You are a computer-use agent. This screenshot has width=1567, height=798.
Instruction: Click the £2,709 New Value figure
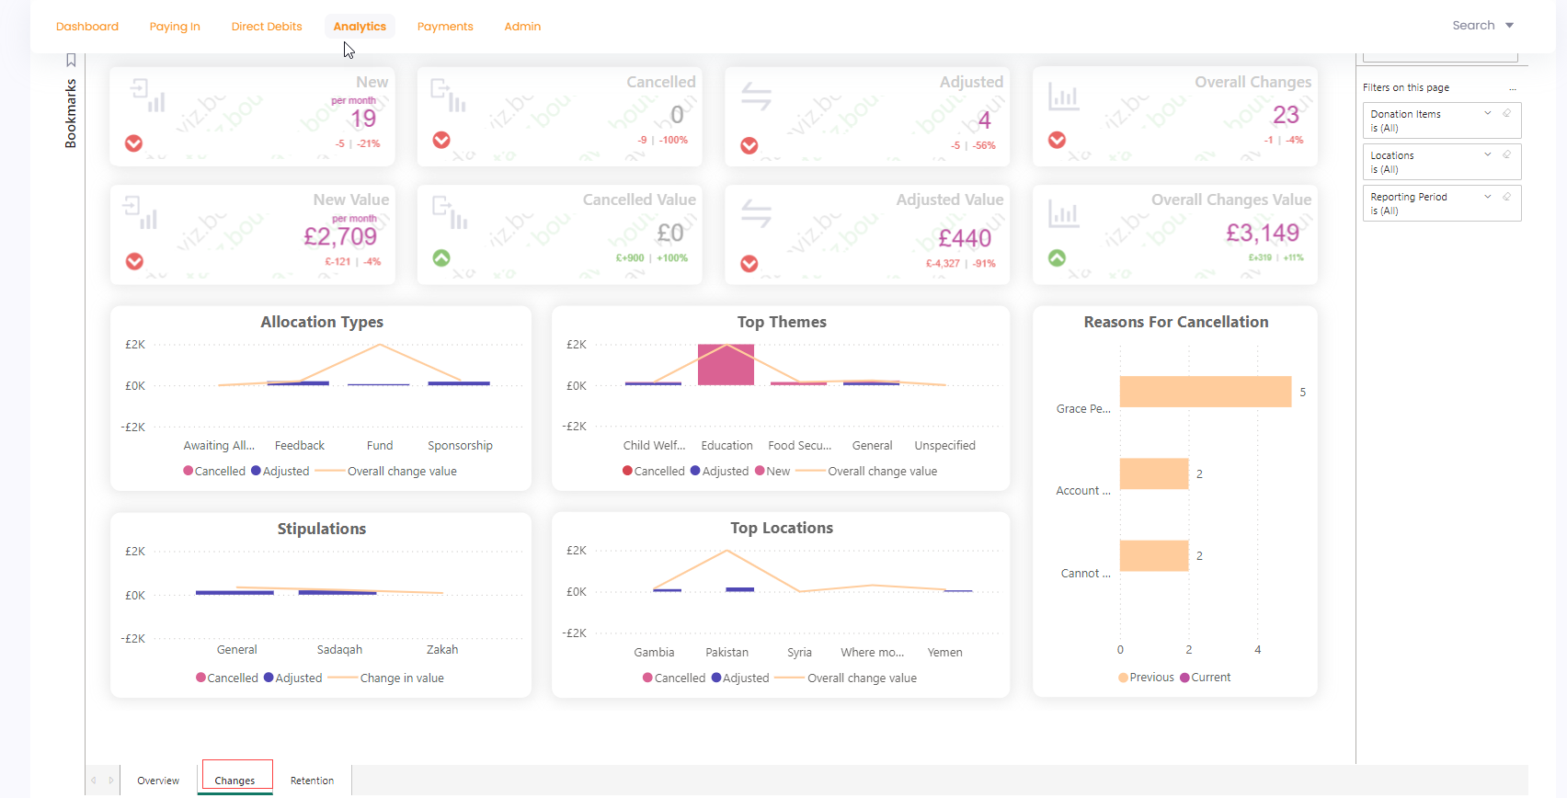(340, 236)
